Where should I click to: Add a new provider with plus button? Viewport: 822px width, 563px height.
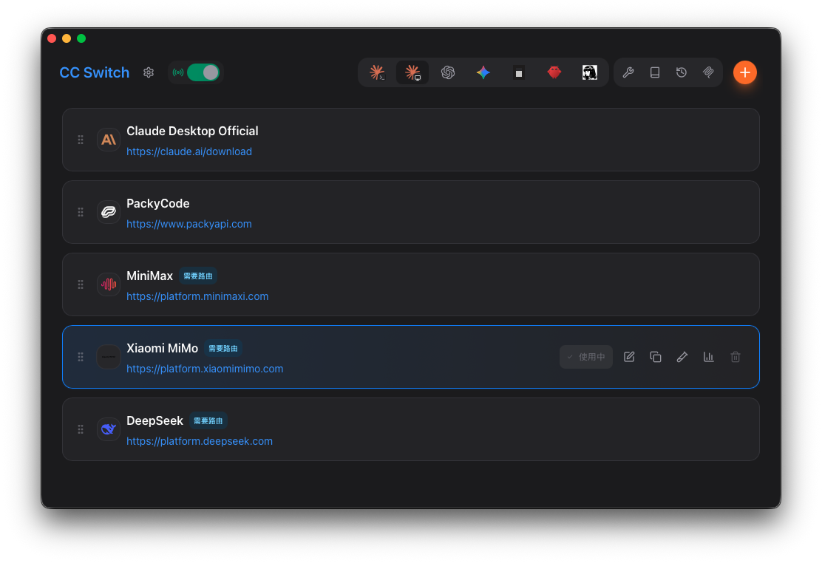point(745,72)
